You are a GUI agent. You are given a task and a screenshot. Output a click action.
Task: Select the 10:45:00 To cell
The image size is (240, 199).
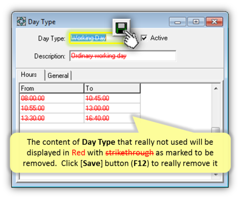click(x=112, y=98)
